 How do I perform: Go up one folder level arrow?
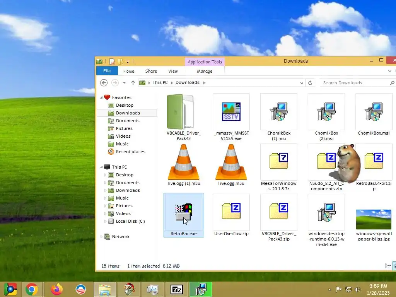pyautogui.click(x=133, y=83)
